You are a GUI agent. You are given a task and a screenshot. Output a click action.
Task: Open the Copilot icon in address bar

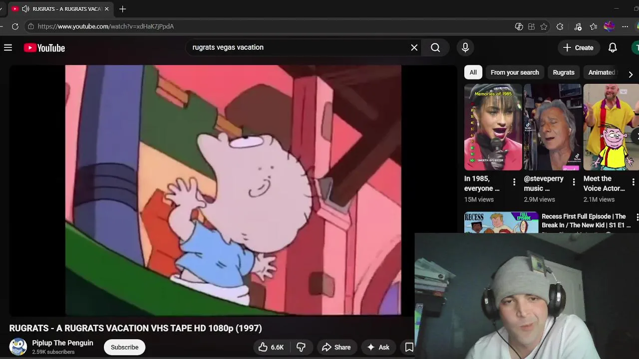(519, 26)
